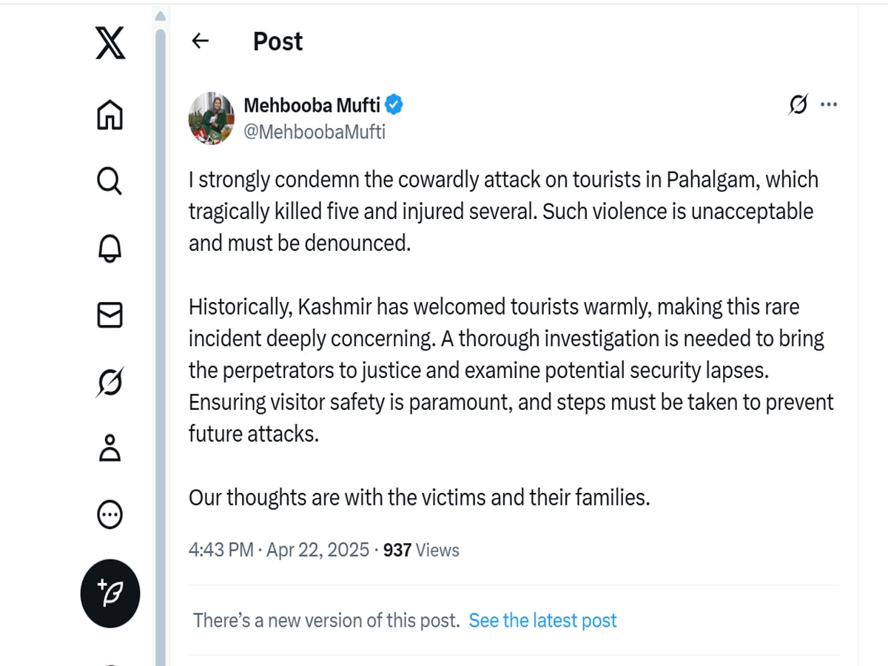Screen dimensions: 888x666
Task: Click the 4:43 PM Apr 22, 2025 timestamp
Action: point(279,550)
